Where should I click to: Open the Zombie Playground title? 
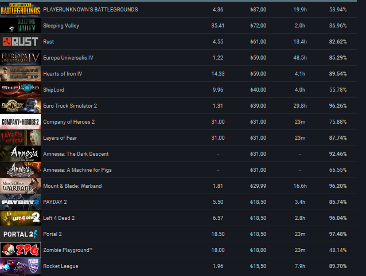pyautogui.click(x=68, y=250)
